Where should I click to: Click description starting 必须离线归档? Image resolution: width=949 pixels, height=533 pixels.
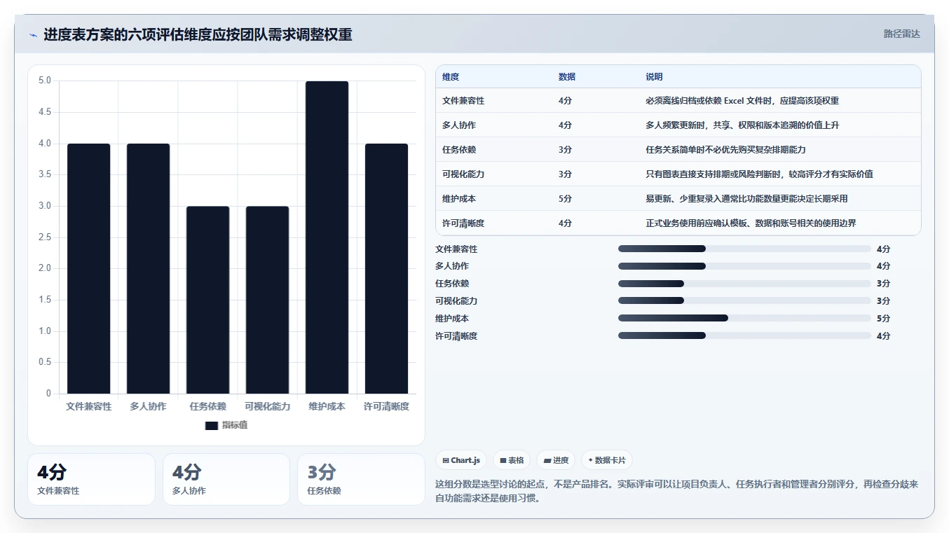point(742,101)
